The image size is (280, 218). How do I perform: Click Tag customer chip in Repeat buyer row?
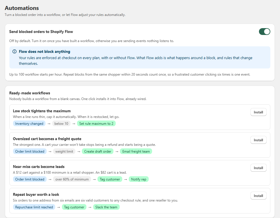coord(74,207)
